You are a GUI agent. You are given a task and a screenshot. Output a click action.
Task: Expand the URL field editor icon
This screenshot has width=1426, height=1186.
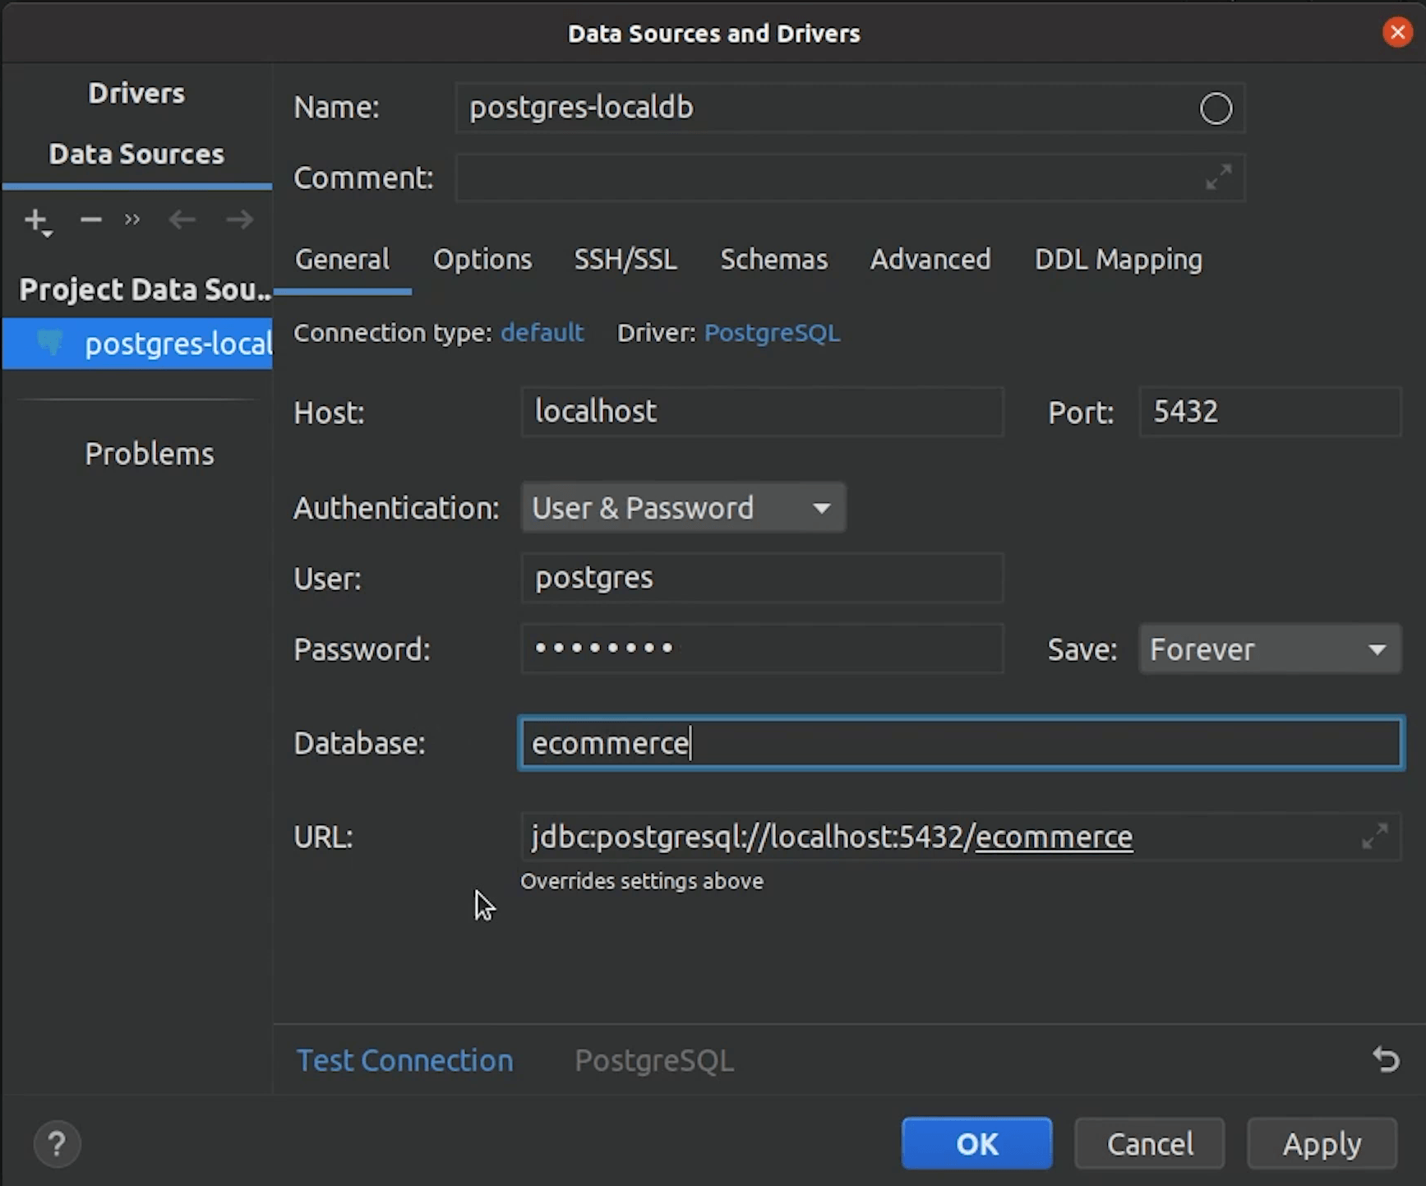pyautogui.click(x=1374, y=837)
